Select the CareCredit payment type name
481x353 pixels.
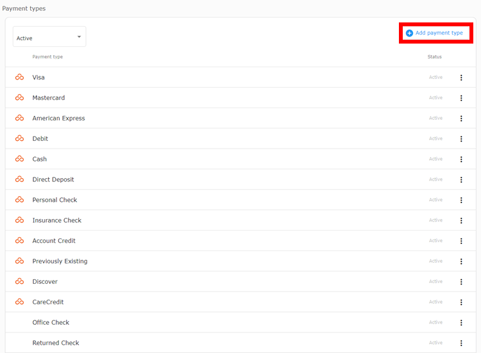point(48,302)
